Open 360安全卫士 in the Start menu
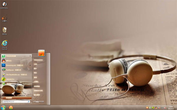 (x=17, y=79)
